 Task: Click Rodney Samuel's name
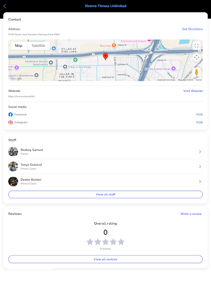32,150
